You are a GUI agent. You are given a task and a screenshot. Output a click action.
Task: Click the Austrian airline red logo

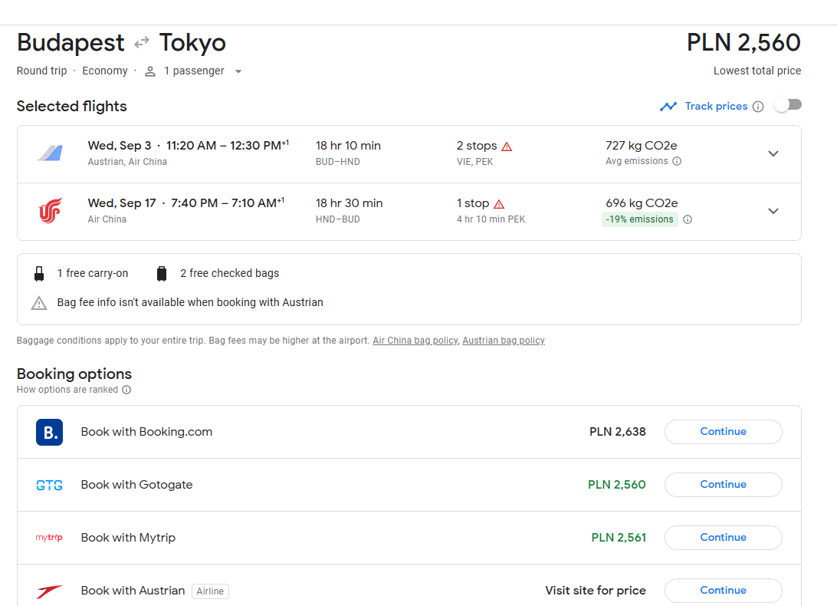(x=50, y=591)
